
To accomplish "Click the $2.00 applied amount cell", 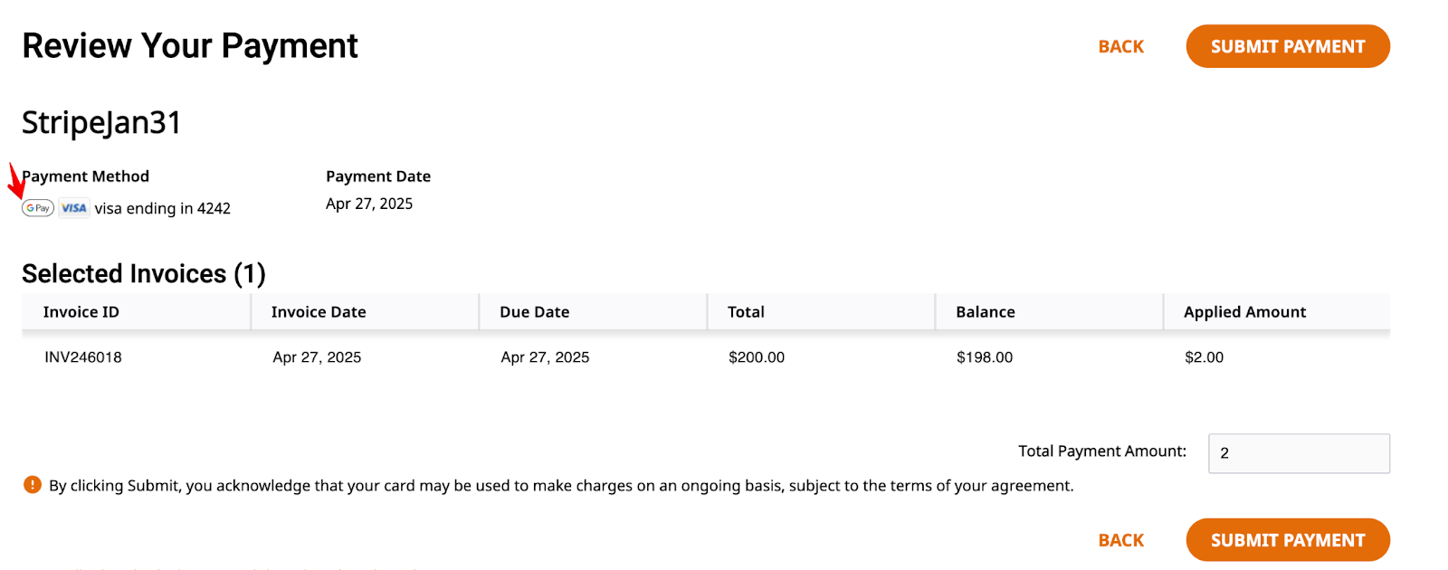I will 1205,357.
